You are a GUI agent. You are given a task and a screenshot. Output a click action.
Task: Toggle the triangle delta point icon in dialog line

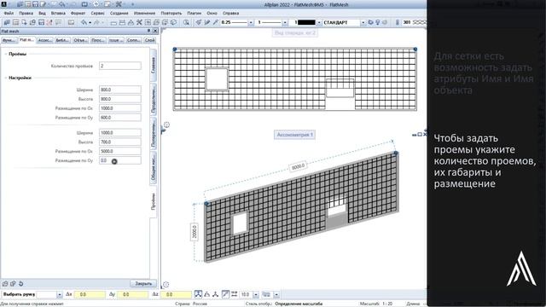[x=207, y=294]
